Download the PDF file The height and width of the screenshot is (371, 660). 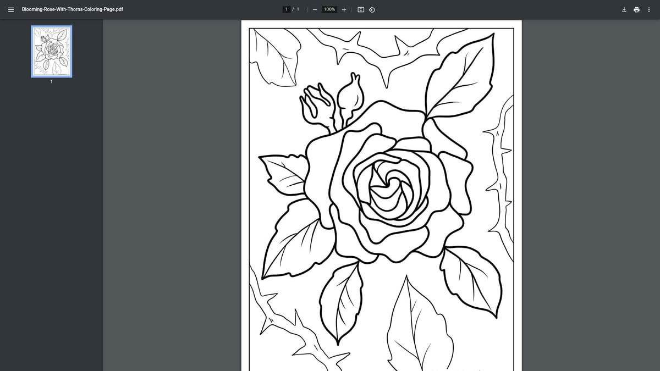point(624,9)
